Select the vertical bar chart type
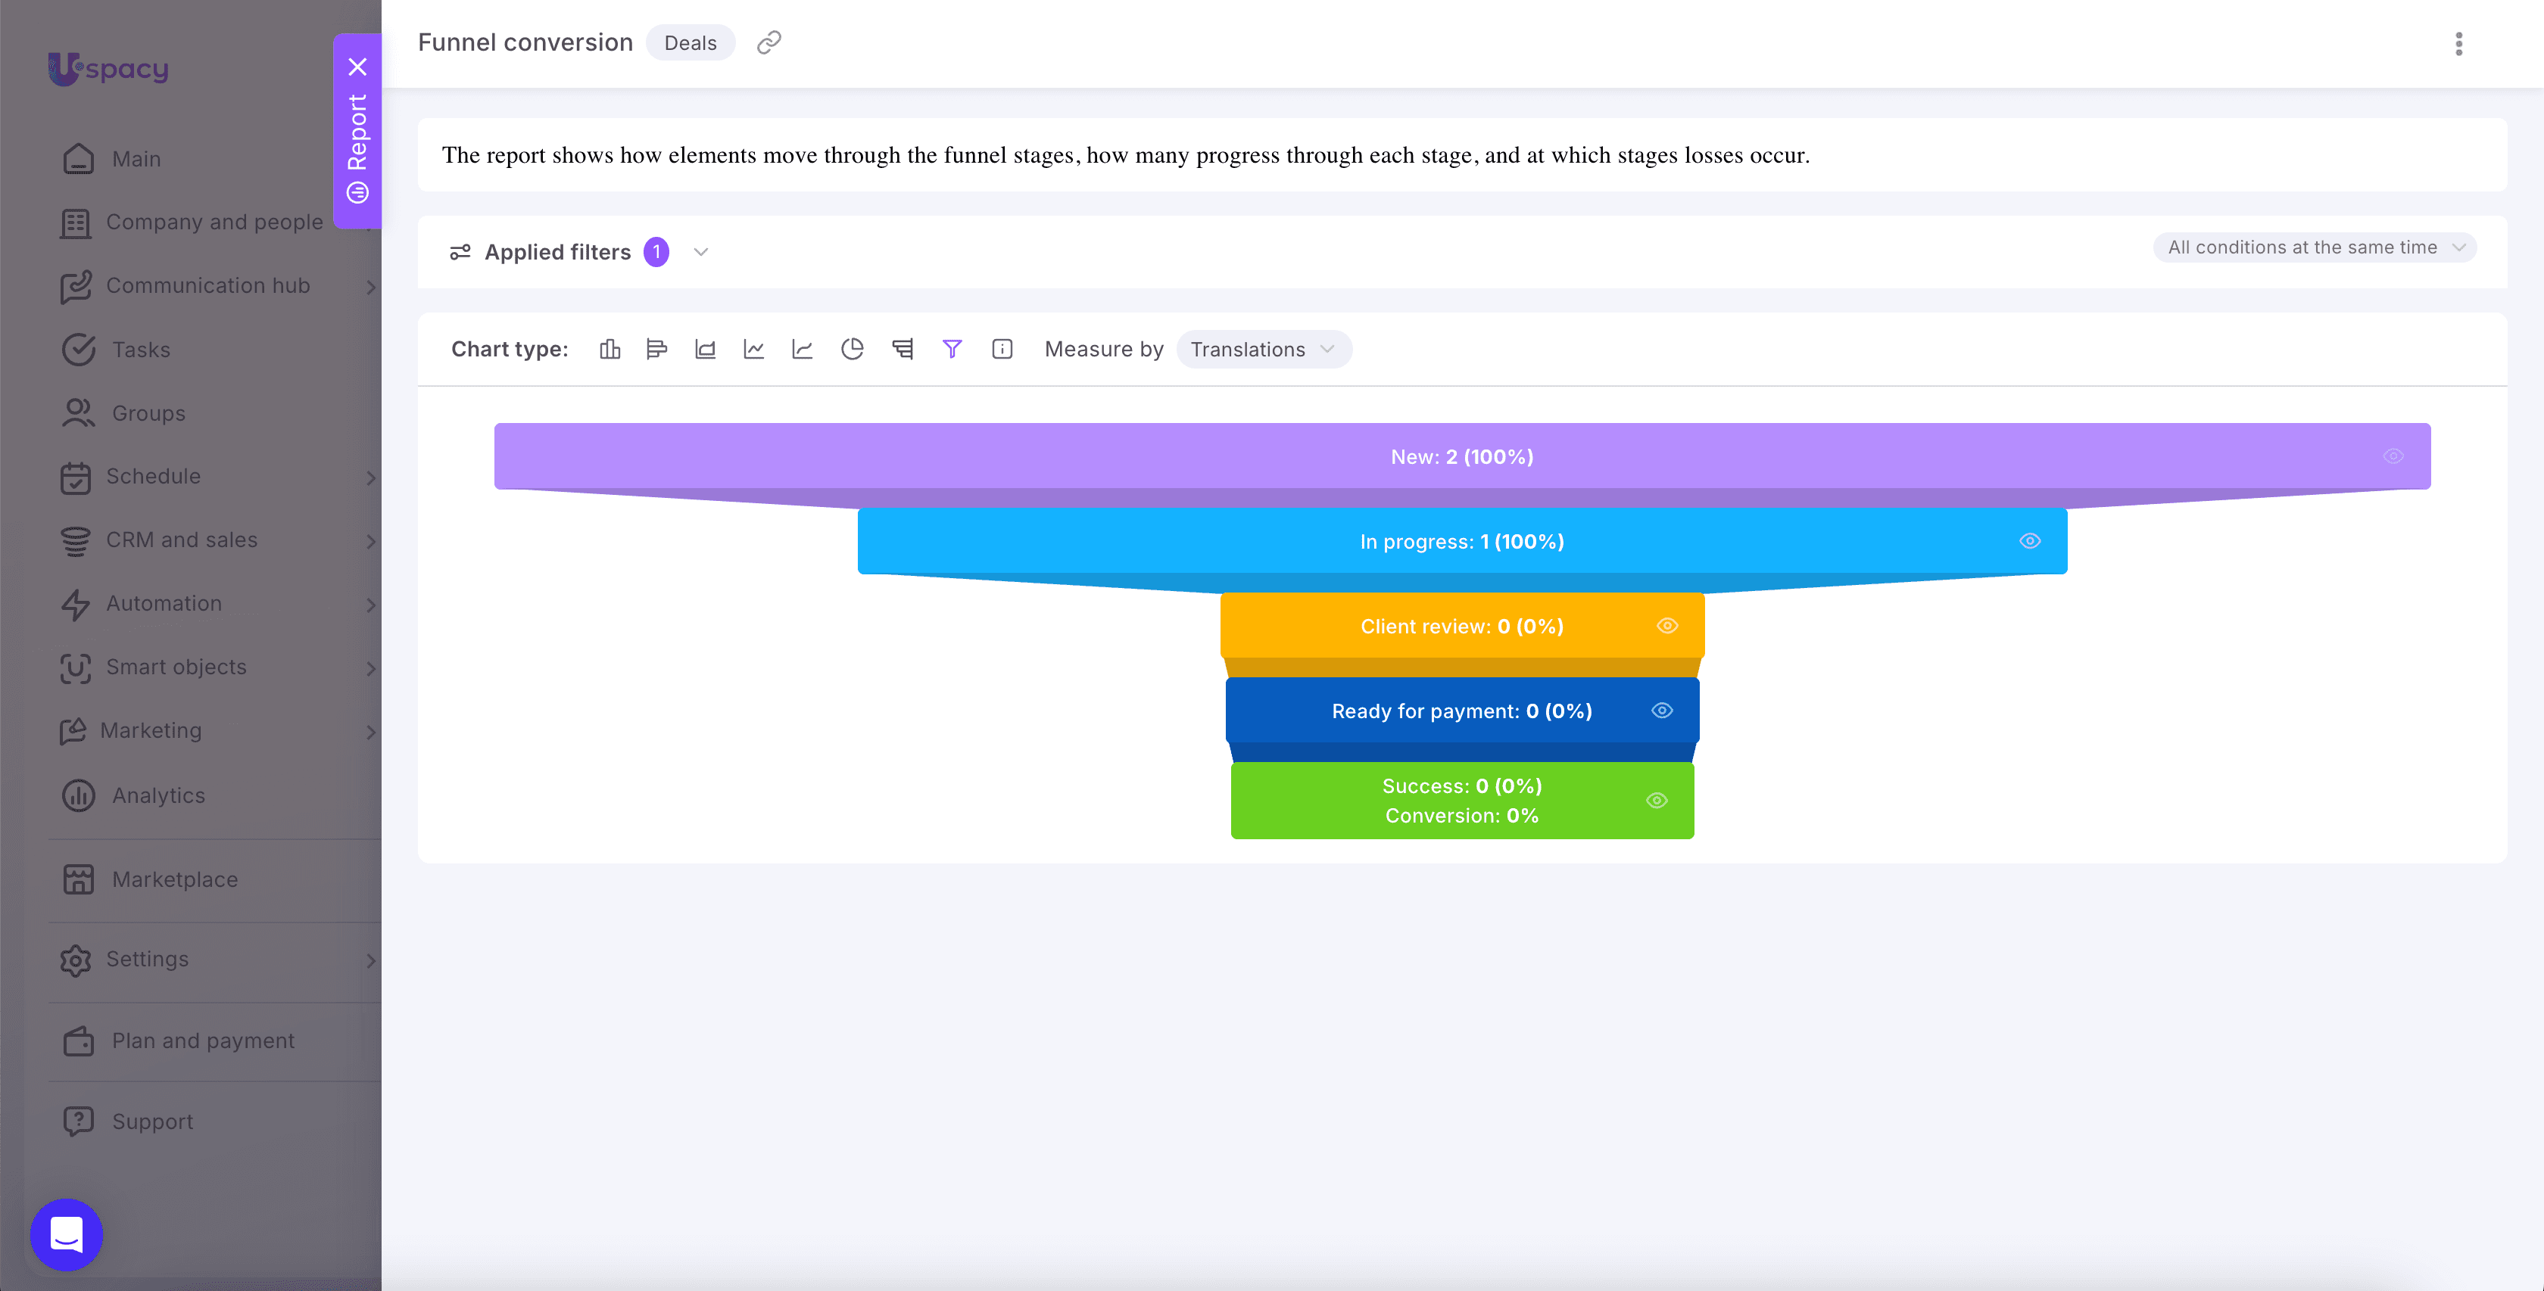2544x1291 pixels. [x=609, y=350]
